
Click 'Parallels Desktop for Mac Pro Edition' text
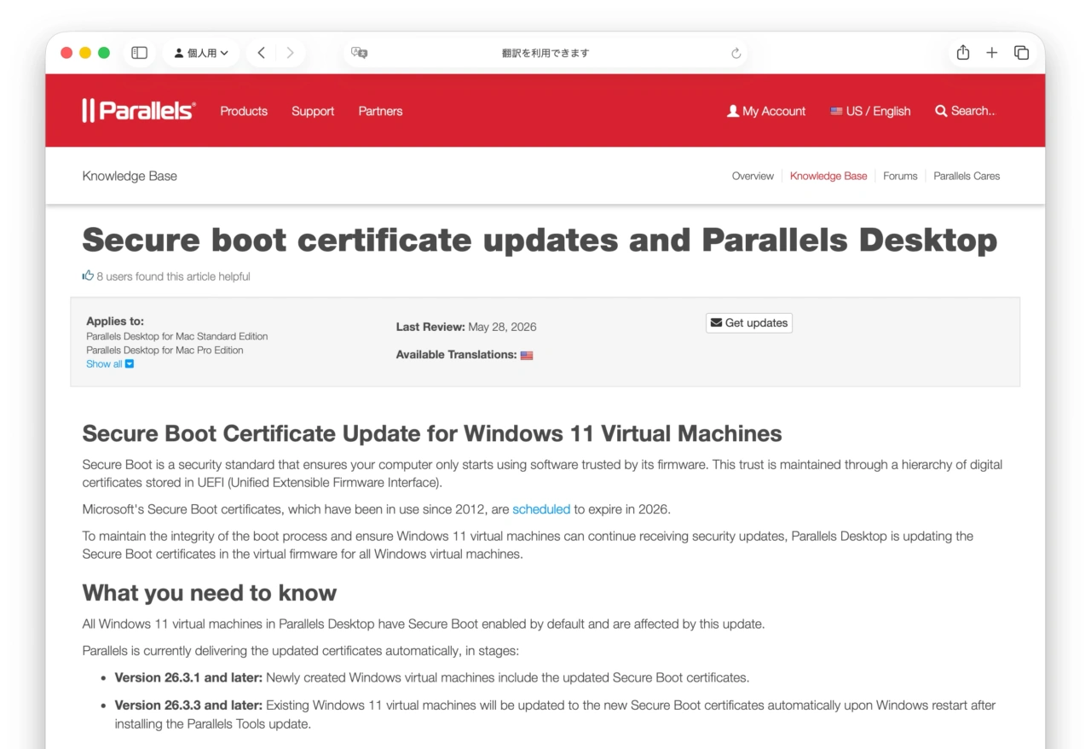click(165, 351)
